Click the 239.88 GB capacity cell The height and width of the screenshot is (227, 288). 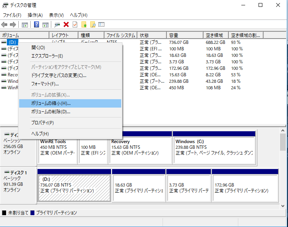coord(179,81)
